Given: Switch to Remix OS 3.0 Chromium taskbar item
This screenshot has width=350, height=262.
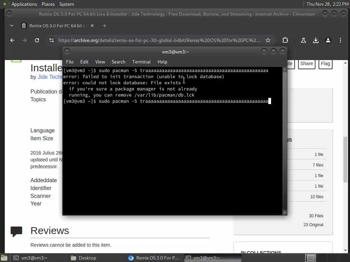Looking at the screenshot, I should (x=154, y=258).
